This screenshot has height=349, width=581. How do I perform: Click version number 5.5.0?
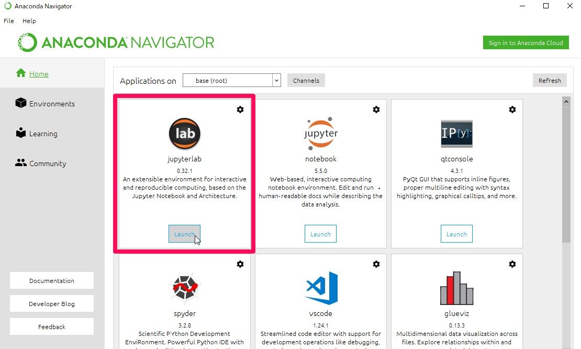tap(321, 171)
